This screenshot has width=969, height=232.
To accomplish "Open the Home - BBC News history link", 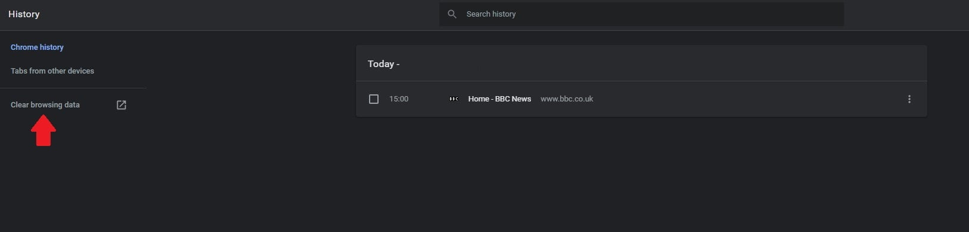I will click(x=499, y=99).
